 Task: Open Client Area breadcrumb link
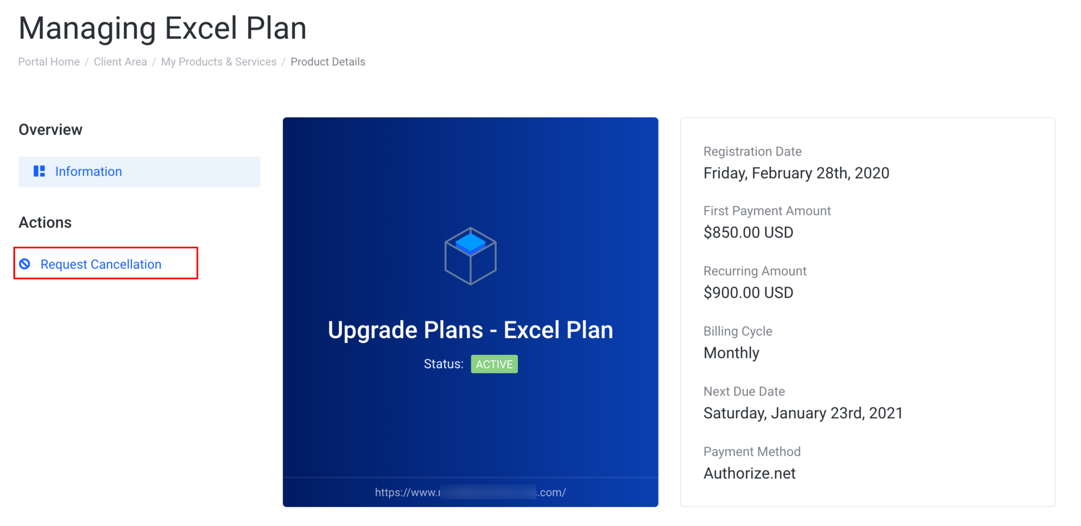120,61
